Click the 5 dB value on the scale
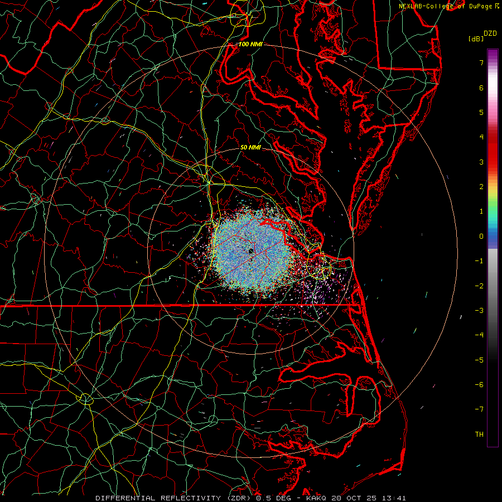Screen dimensions: 502x502 481,112
